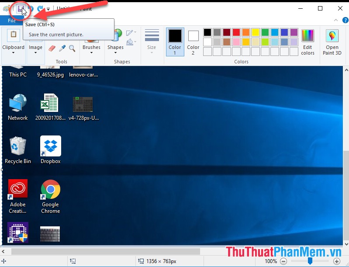Open the shape Fill dropdown

pos(131,42)
